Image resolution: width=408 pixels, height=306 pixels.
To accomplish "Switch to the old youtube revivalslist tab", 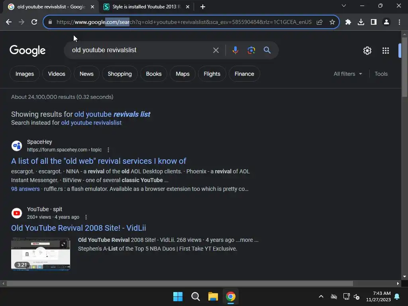I will pyautogui.click(x=51, y=7).
